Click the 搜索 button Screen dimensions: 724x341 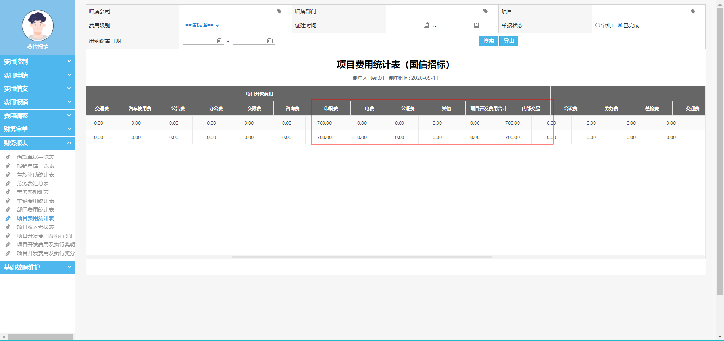489,41
